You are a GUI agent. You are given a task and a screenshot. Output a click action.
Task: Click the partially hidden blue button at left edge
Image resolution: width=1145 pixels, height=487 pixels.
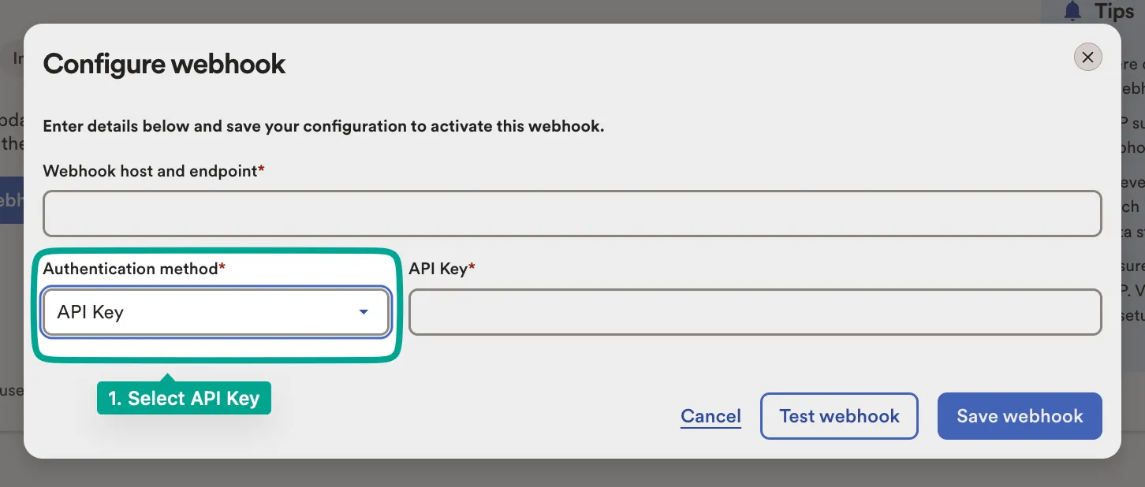coord(11,200)
